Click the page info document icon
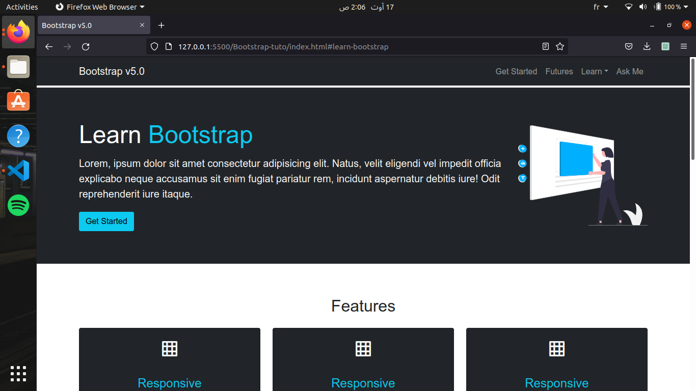696x391 pixels. click(169, 47)
